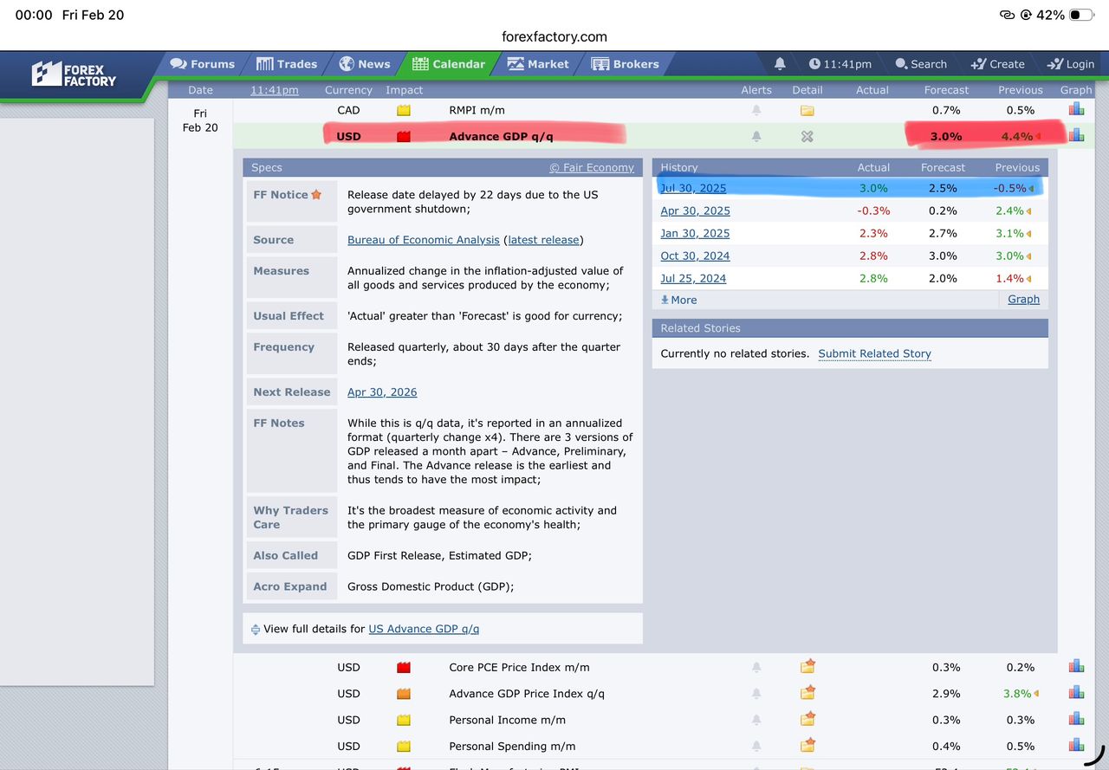Click the Forex Factory logo

coord(74,74)
